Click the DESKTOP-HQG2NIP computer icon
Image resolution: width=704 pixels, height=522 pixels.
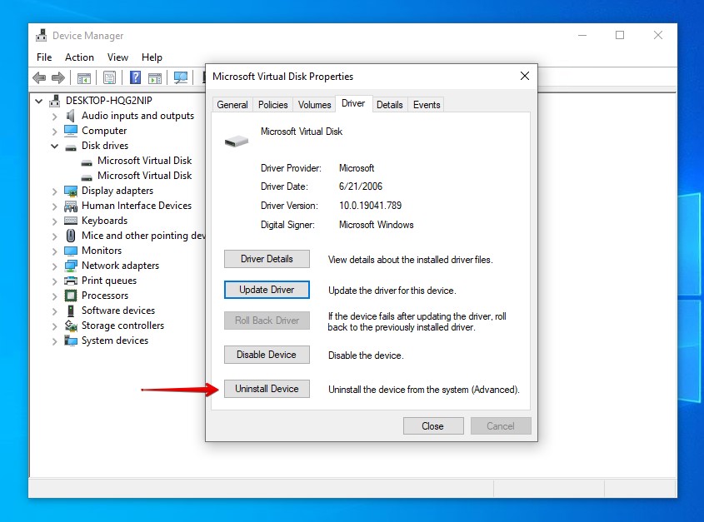[55, 101]
